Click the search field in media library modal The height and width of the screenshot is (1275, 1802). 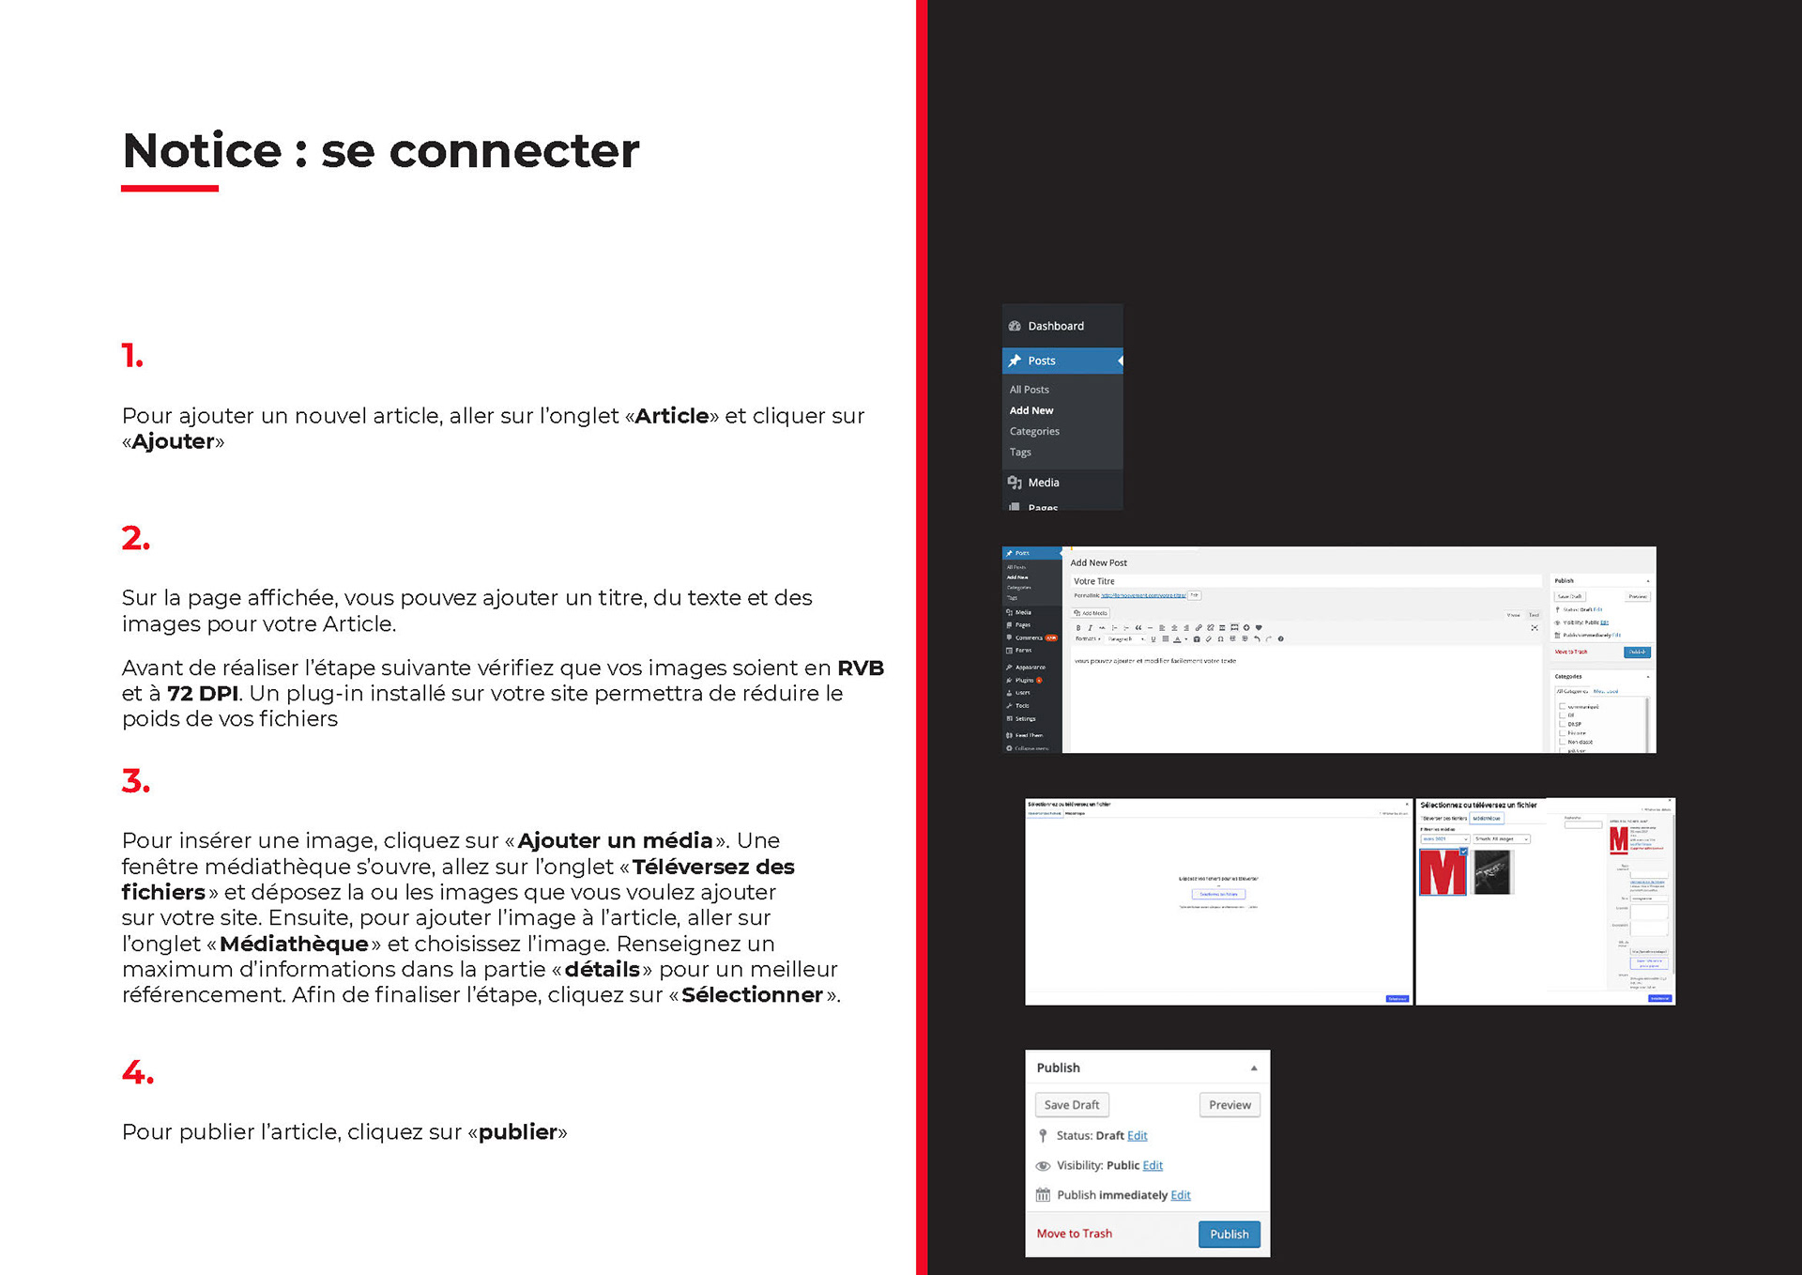click(x=1583, y=824)
